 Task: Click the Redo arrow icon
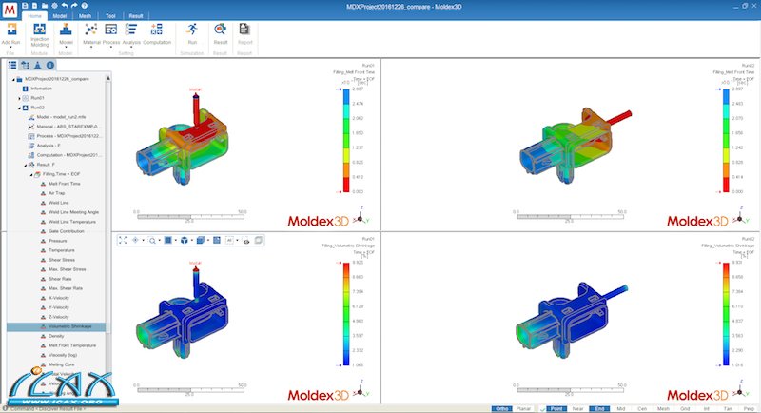click(x=74, y=6)
